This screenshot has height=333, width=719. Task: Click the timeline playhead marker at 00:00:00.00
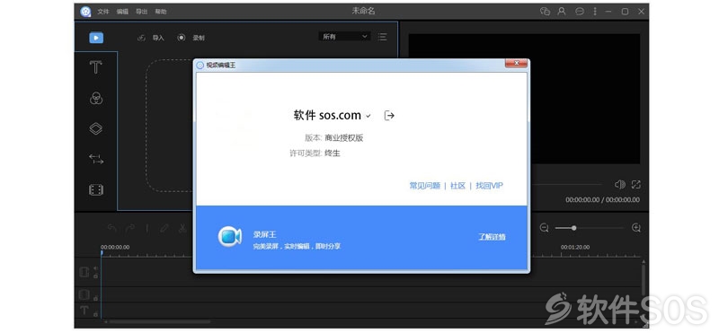click(102, 252)
